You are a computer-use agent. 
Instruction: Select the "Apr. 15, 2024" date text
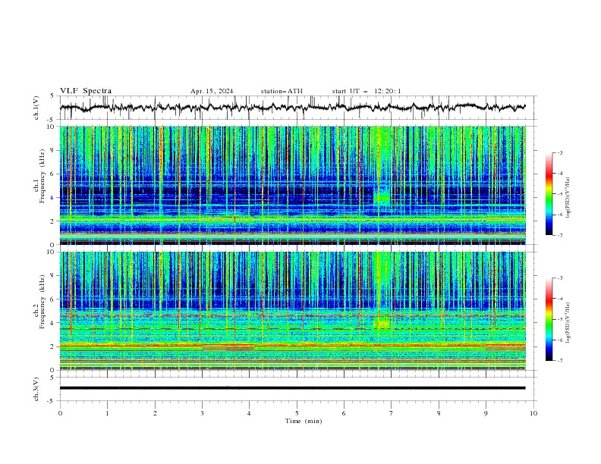tap(212, 91)
